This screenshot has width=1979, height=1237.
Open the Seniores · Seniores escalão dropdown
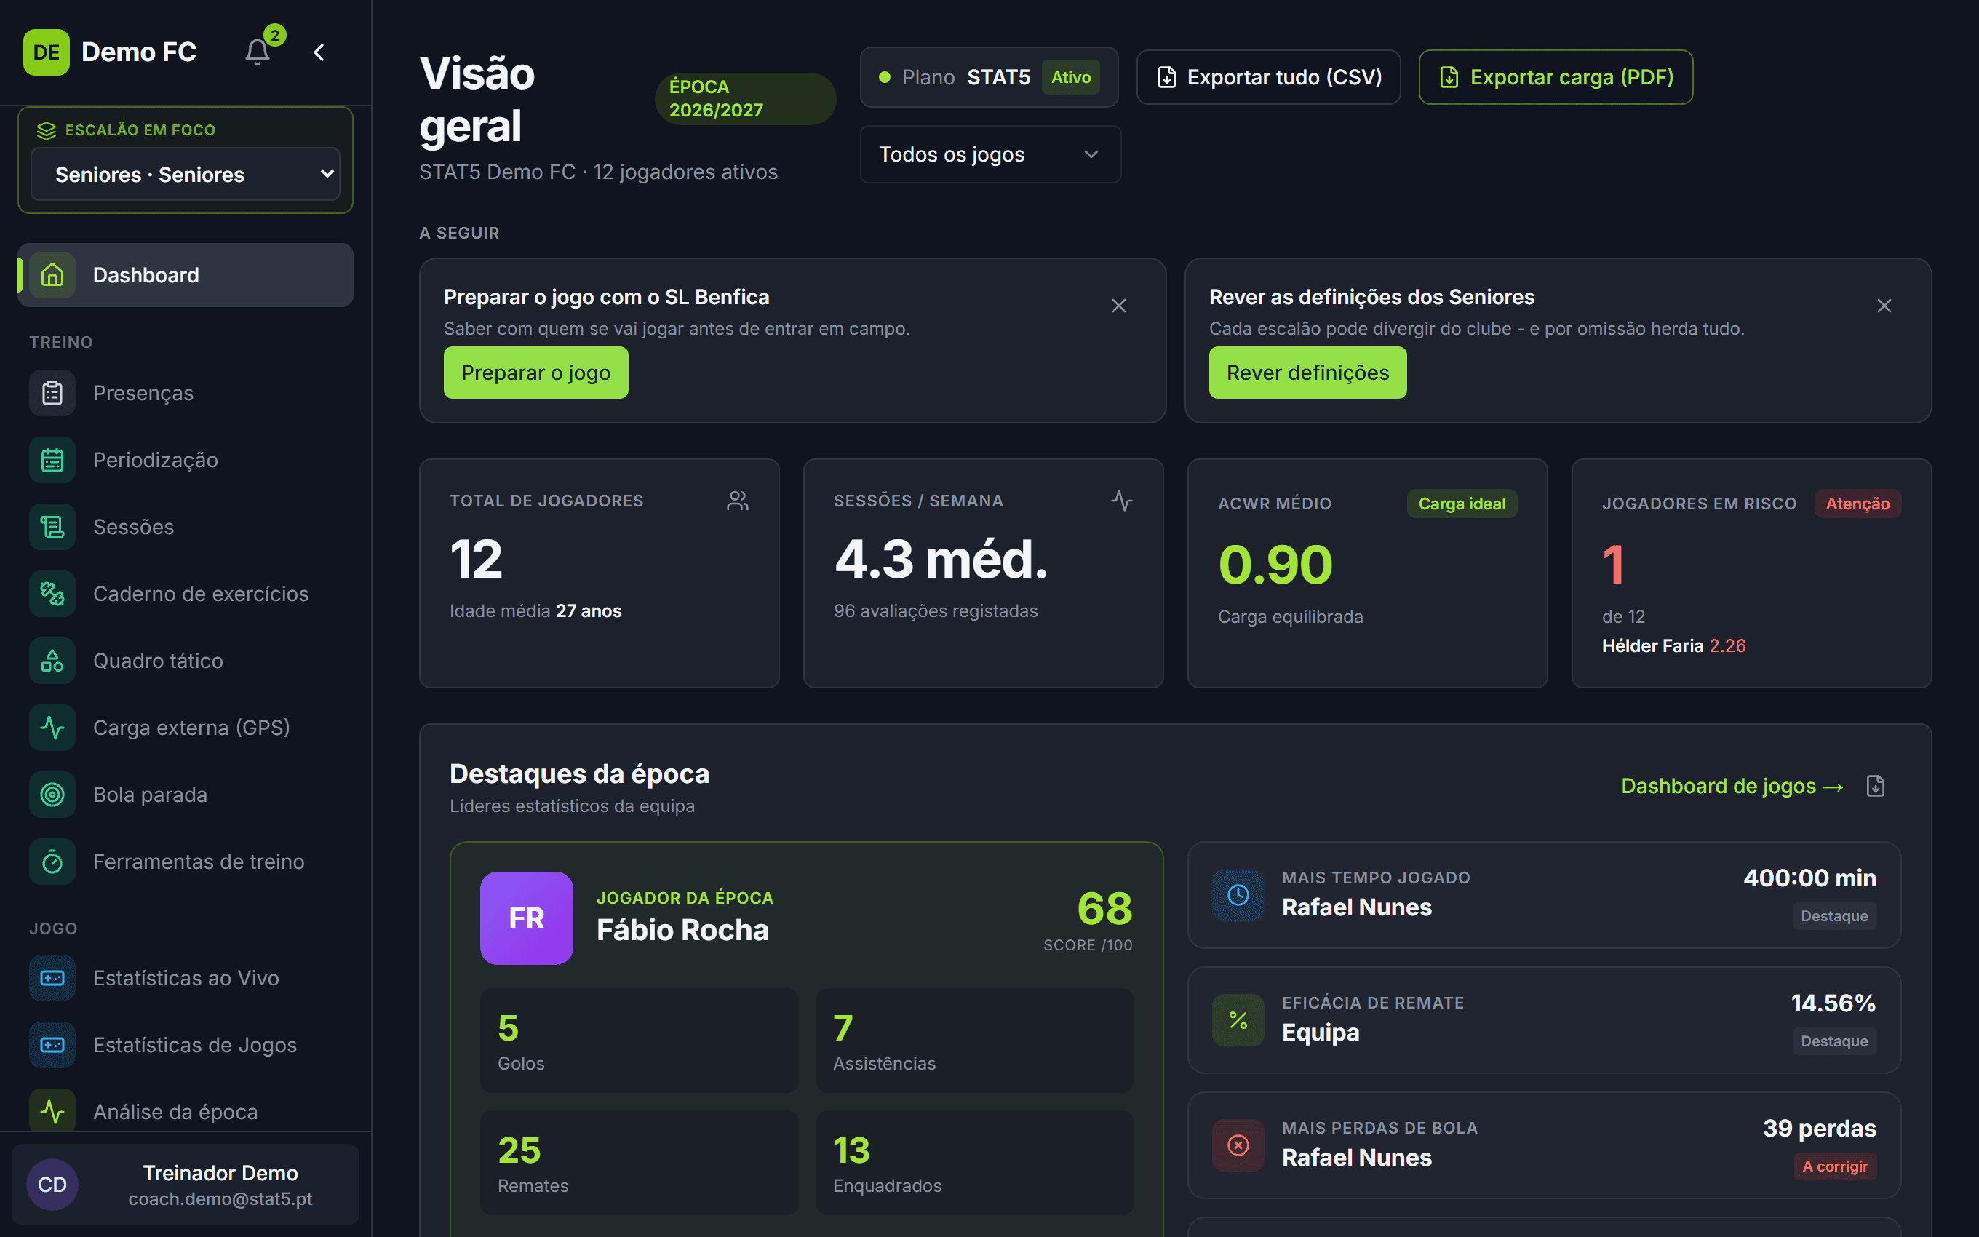186,174
